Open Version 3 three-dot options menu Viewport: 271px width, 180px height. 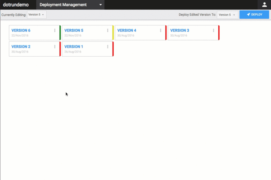(213, 30)
